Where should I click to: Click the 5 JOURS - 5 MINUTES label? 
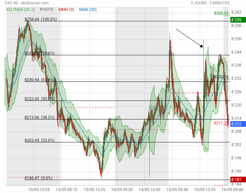[210, 3]
